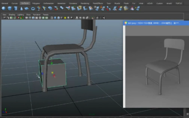Toggle the yellow use-all-lights icon in panel toolbar
Viewport: 189px width, 118px height.
click(x=65, y=18)
